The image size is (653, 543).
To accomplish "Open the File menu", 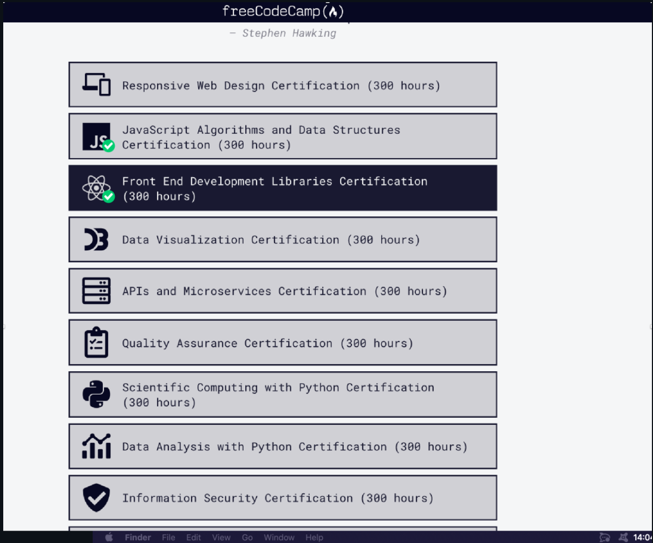I will [168, 538].
